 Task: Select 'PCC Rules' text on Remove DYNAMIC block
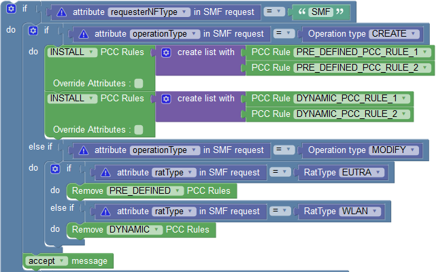pyautogui.click(x=188, y=230)
